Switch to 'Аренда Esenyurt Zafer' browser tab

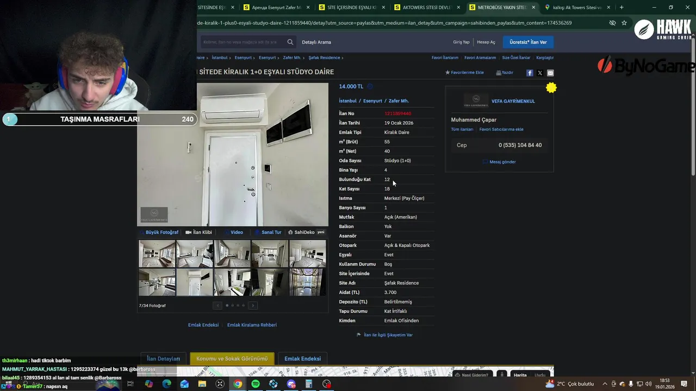pos(276,8)
